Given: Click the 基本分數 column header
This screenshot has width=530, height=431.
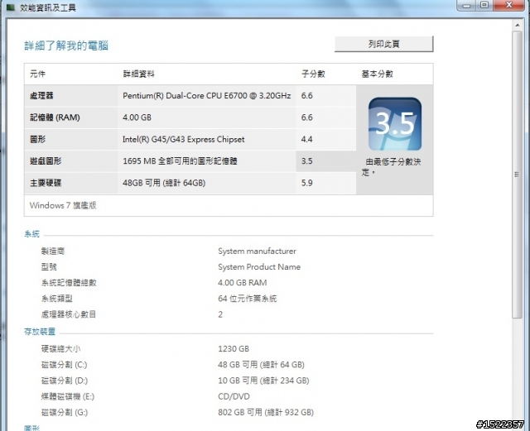Looking at the screenshot, I should pos(378,74).
